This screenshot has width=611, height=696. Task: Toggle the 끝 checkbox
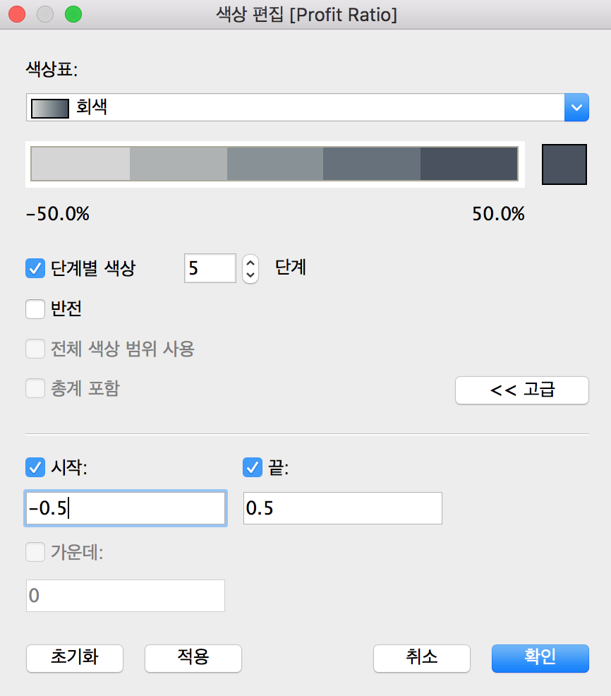(x=253, y=467)
